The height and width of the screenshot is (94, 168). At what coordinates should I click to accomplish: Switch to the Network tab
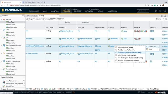click(x=89, y=11)
